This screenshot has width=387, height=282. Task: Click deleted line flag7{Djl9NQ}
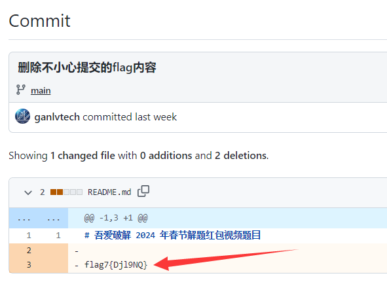pos(116,265)
